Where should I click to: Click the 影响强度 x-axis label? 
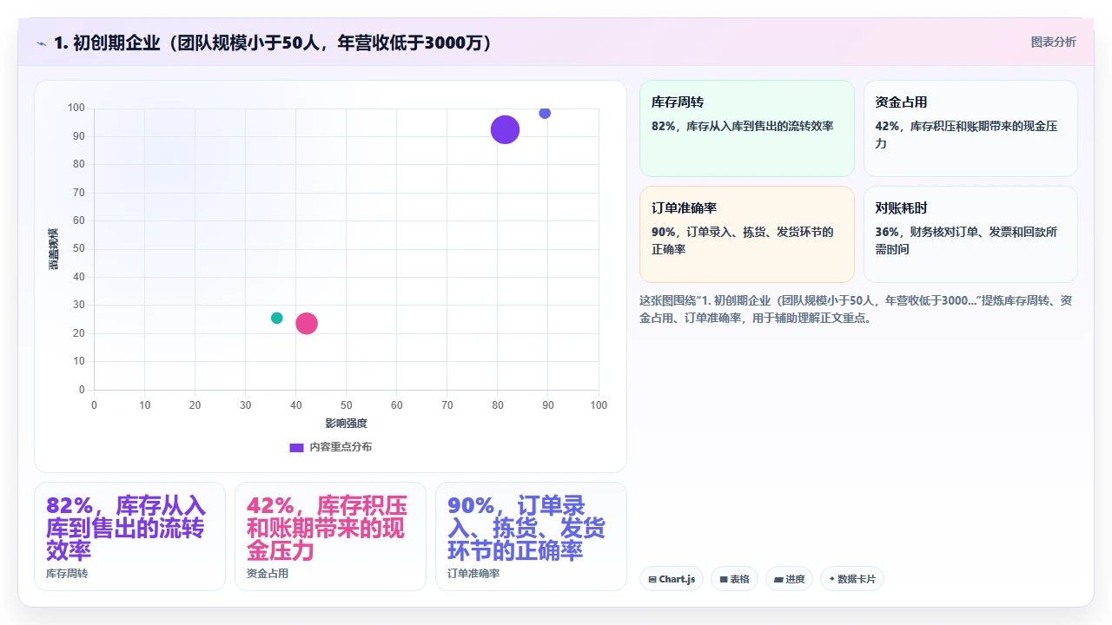tap(347, 423)
